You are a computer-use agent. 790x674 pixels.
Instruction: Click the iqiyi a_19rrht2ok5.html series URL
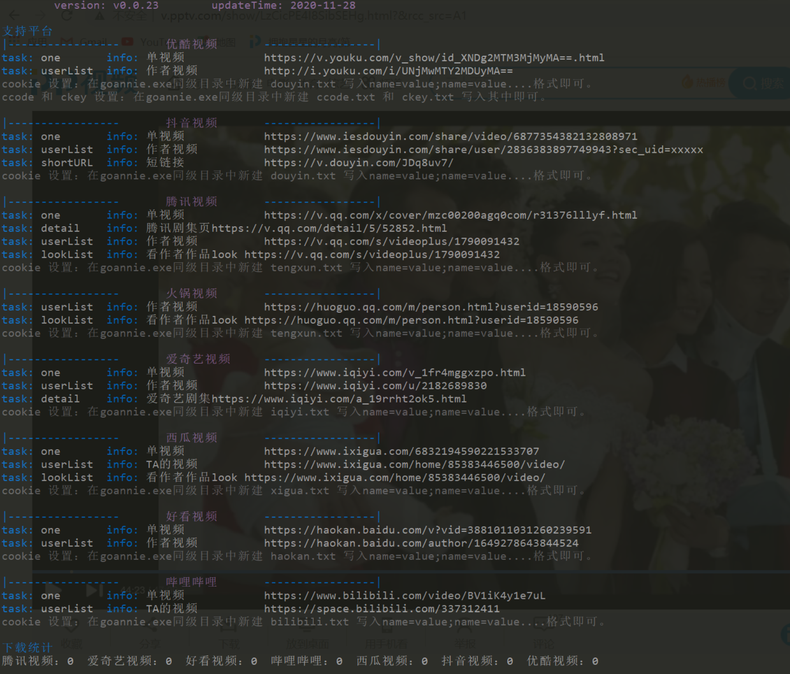[x=339, y=399]
